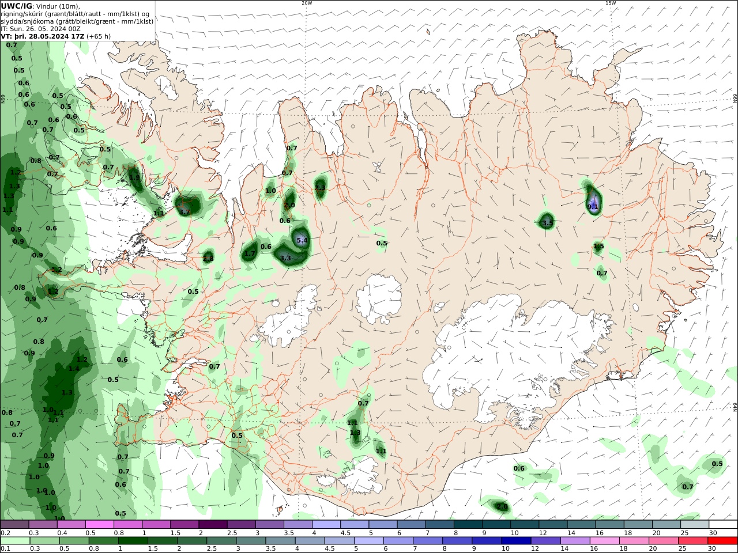Click the 5.4 precipitation value label
738x553 pixels.
click(302, 240)
